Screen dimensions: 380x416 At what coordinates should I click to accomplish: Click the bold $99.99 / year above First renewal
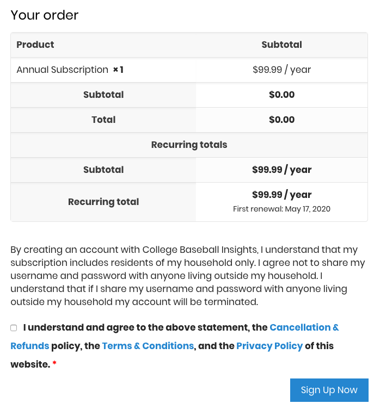281,195
